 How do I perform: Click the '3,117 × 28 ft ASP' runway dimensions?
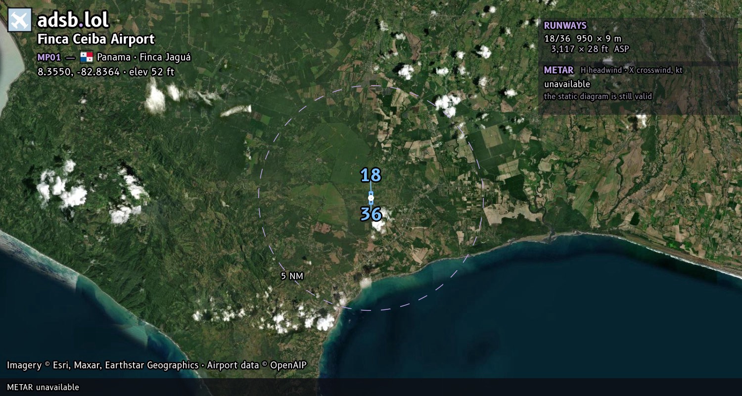click(590, 49)
